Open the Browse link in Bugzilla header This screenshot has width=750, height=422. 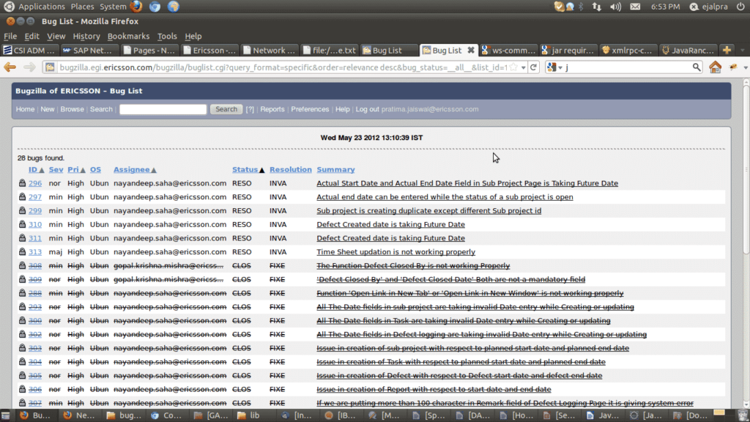pos(73,109)
